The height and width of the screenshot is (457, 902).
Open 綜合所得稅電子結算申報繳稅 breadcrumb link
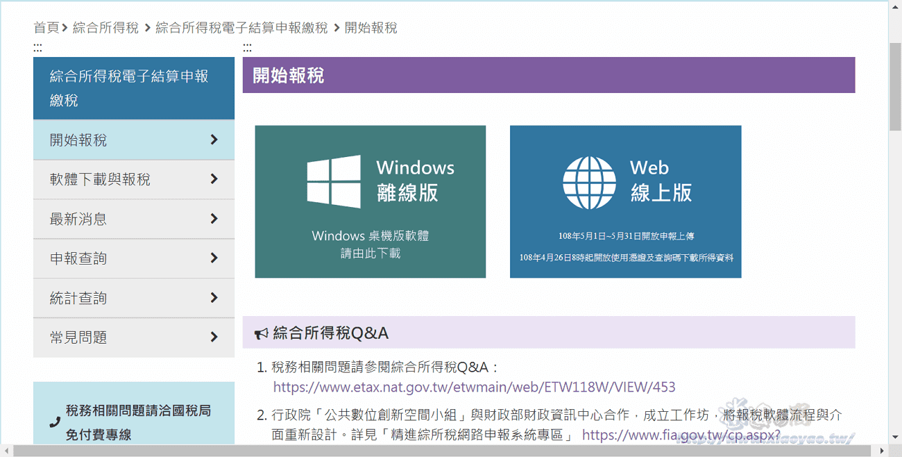click(x=241, y=28)
